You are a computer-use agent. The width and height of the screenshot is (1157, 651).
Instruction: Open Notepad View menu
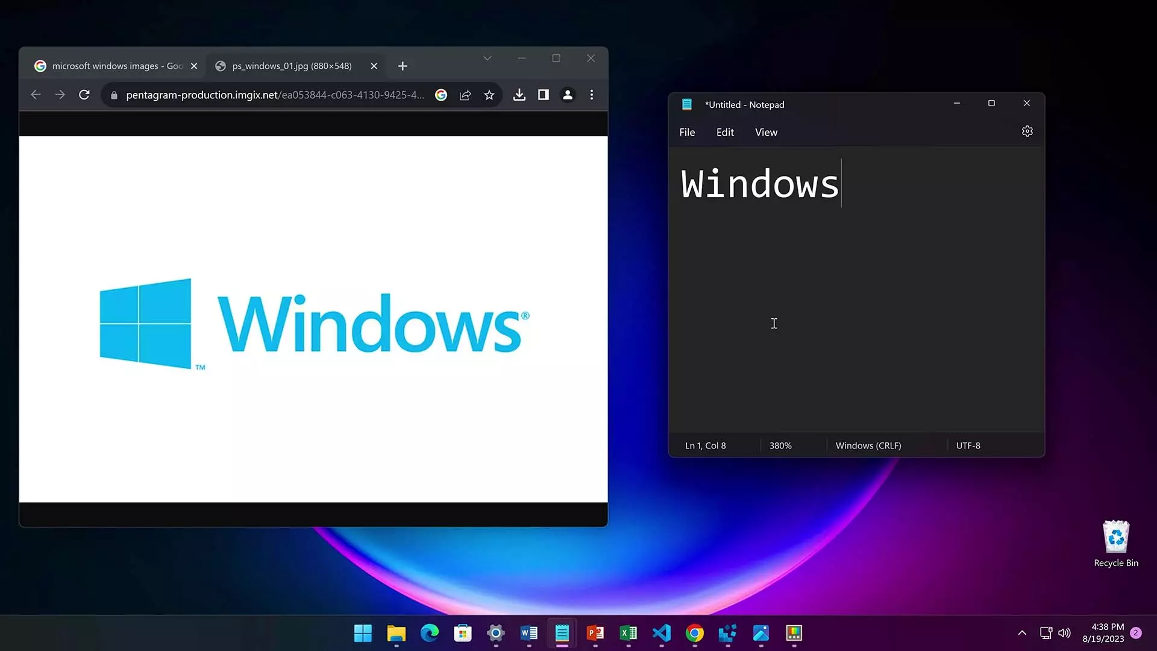coord(766,132)
